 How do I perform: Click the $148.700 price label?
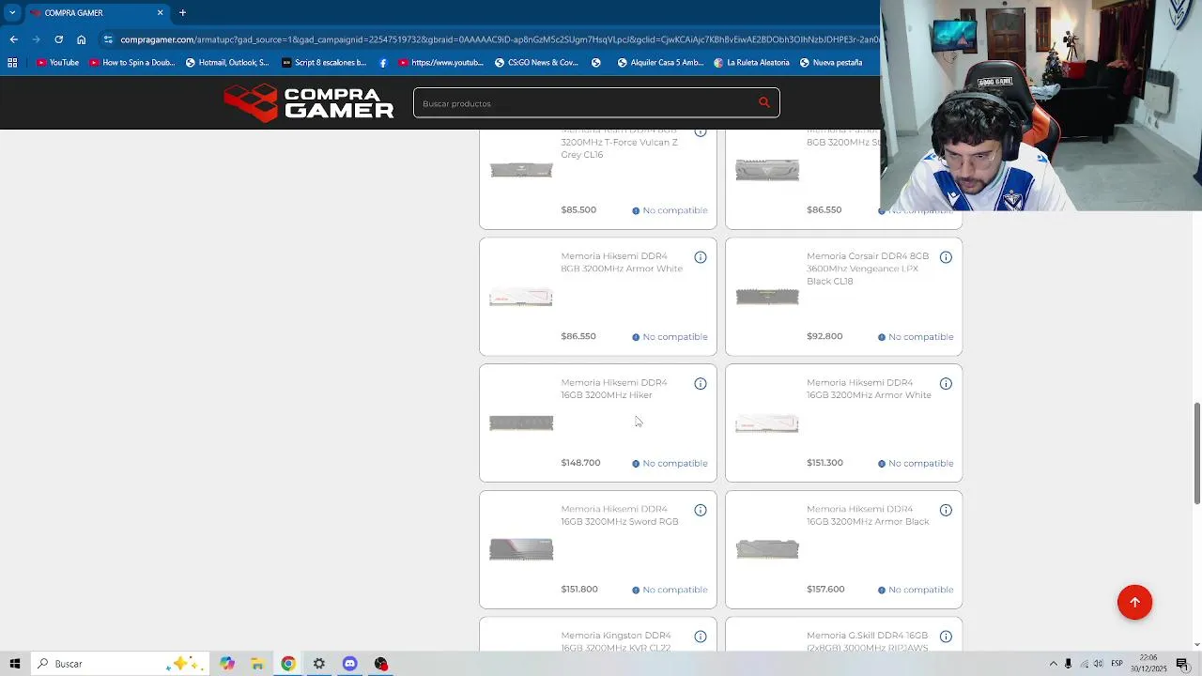tap(580, 463)
